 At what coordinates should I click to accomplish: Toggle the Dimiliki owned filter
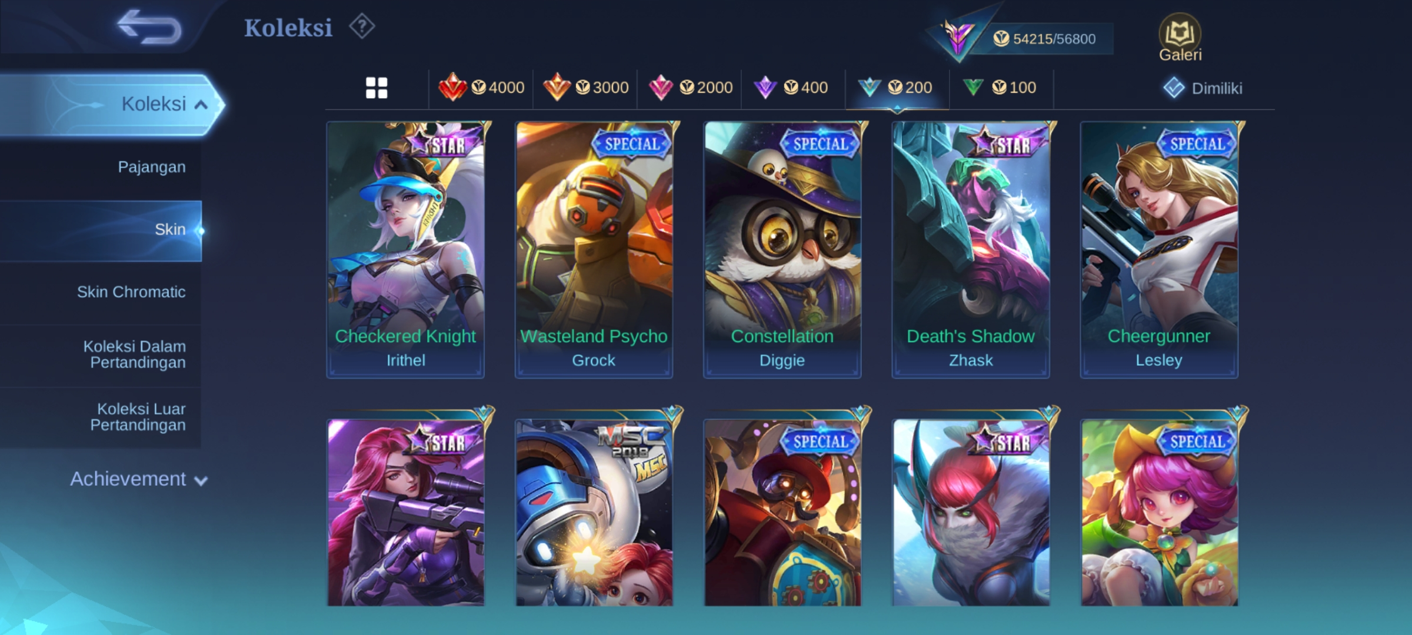pos(1203,88)
